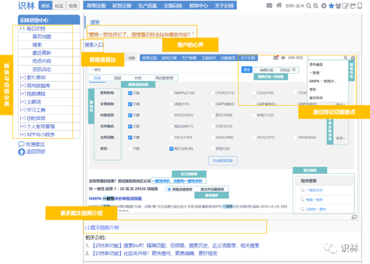Open the magnifier search icon in top bar
This screenshot has height=264, width=370.
(x=309, y=5)
